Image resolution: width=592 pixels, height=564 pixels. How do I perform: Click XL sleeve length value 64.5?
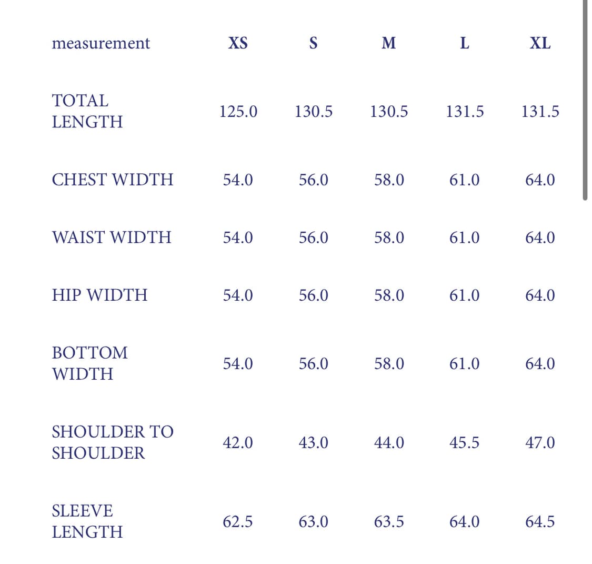540,522
